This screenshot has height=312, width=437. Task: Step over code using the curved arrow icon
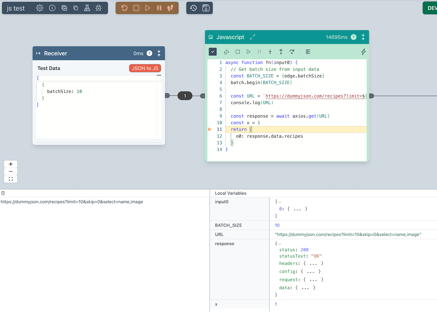tap(292, 52)
